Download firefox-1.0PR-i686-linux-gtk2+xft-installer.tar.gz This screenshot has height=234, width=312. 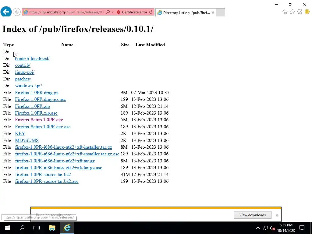(x=63, y=147)
